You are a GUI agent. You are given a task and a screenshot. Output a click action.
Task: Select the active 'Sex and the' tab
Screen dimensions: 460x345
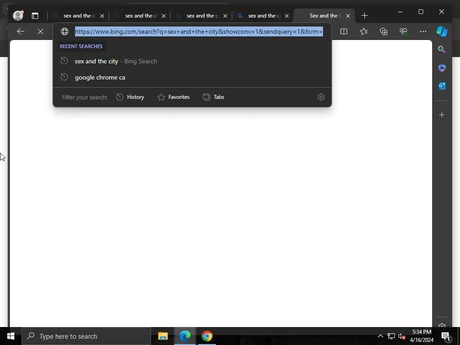pyautogui.click(x=324, y=16)
